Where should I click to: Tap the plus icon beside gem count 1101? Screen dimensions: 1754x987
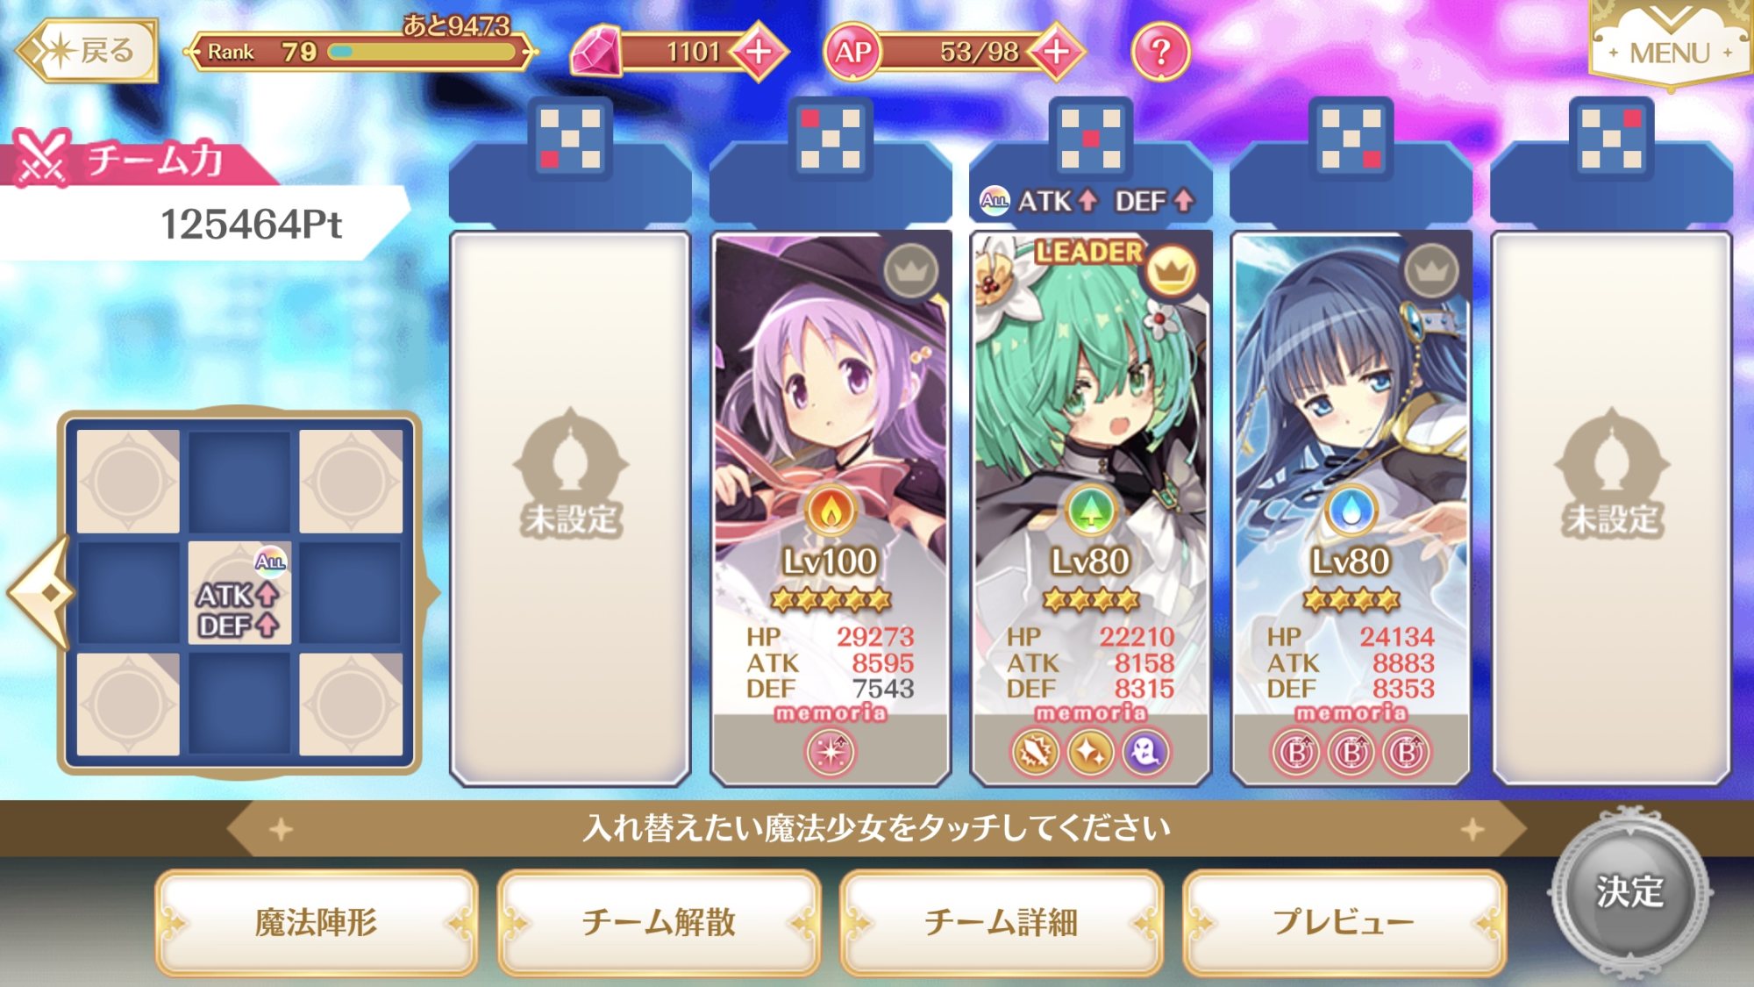[x=759, y=52]
